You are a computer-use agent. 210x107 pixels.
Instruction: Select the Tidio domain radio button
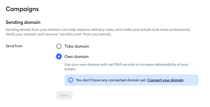click(x=59, y=46)
